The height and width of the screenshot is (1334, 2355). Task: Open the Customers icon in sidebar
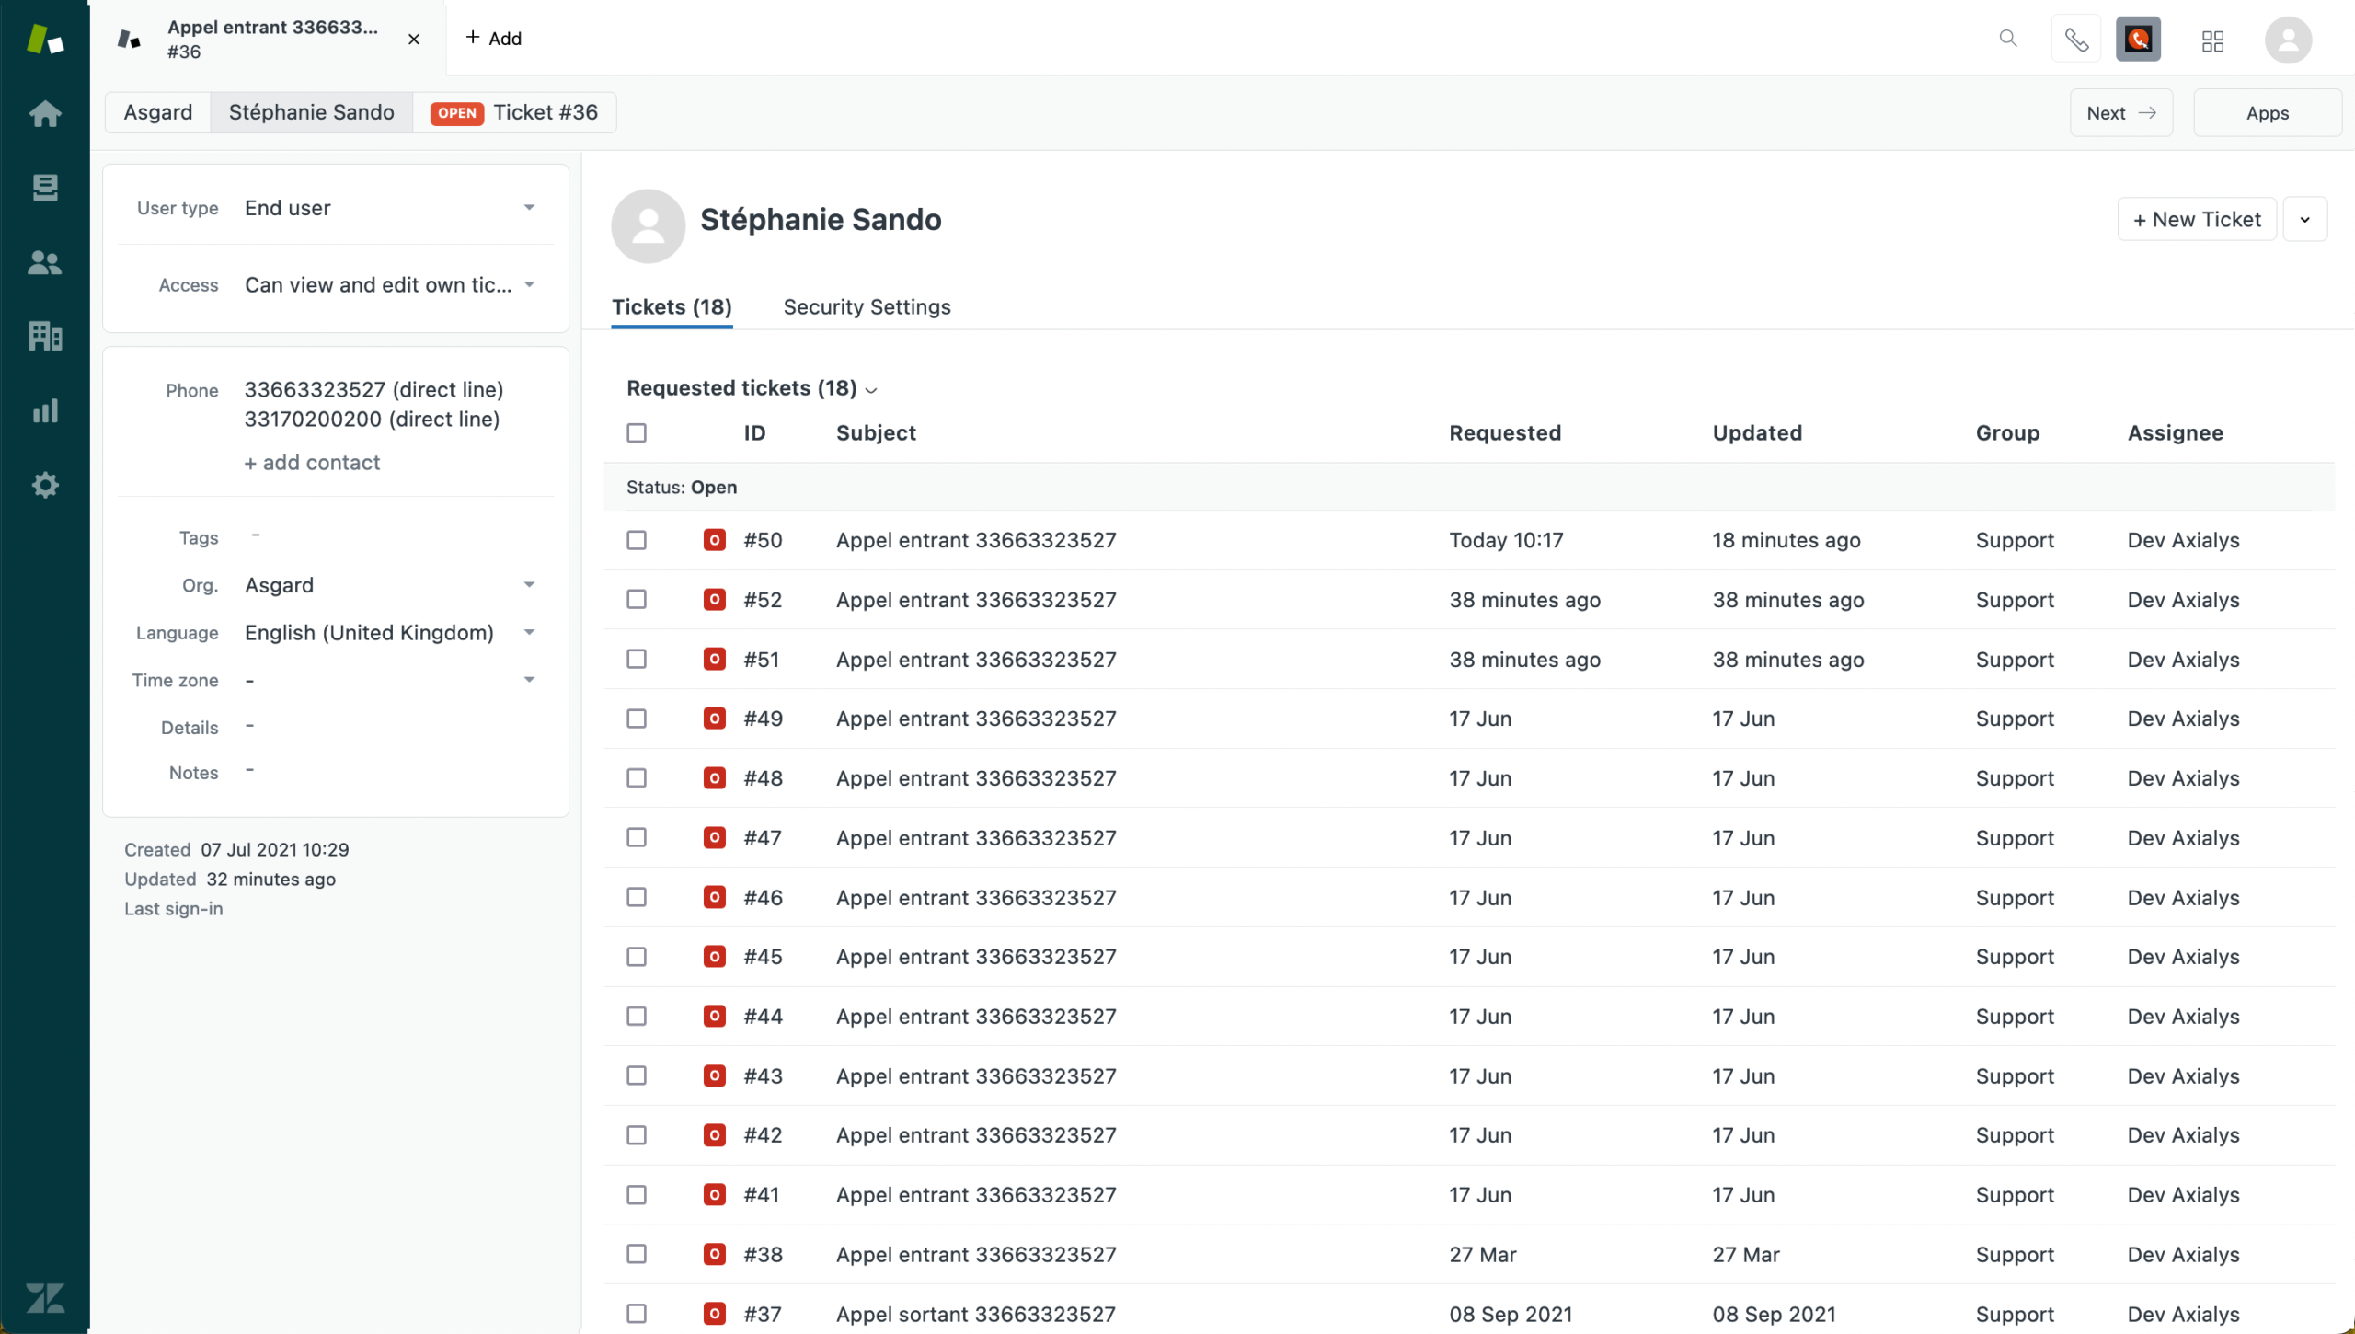pyautogui.click(x=45, y=263)
